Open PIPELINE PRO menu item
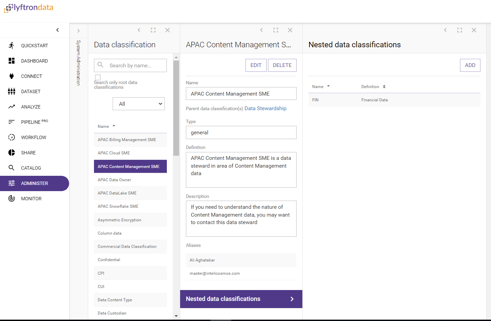The image size is (491, 321). pos(34,122)
